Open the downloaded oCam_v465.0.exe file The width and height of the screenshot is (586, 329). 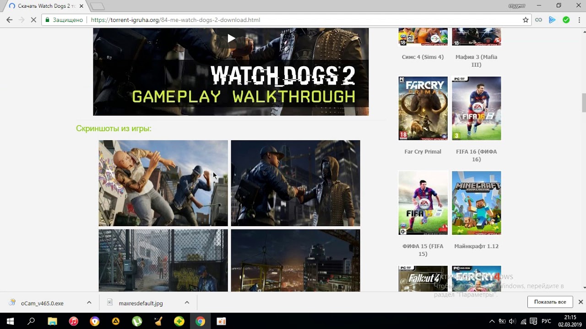coord(42,303)
